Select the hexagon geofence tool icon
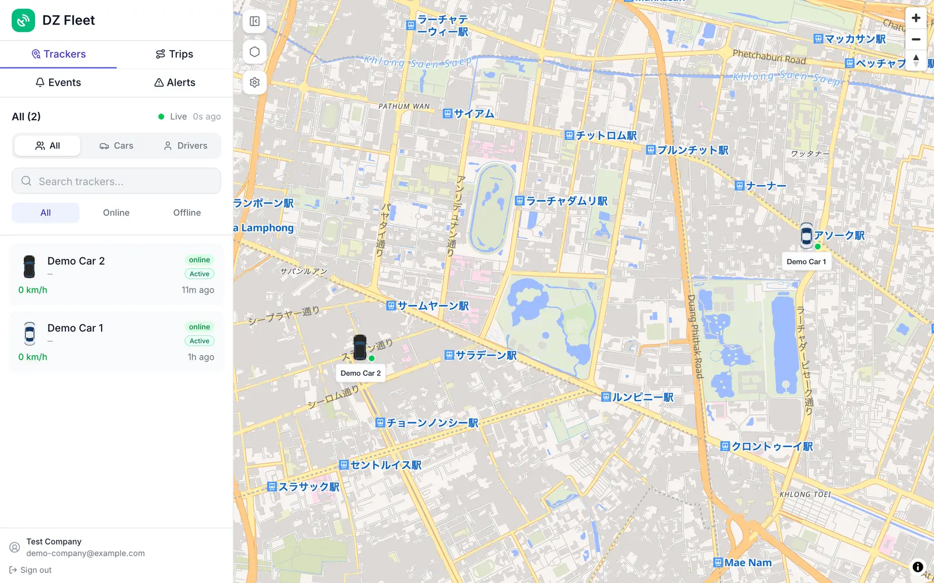 click(x=255, y=52)
